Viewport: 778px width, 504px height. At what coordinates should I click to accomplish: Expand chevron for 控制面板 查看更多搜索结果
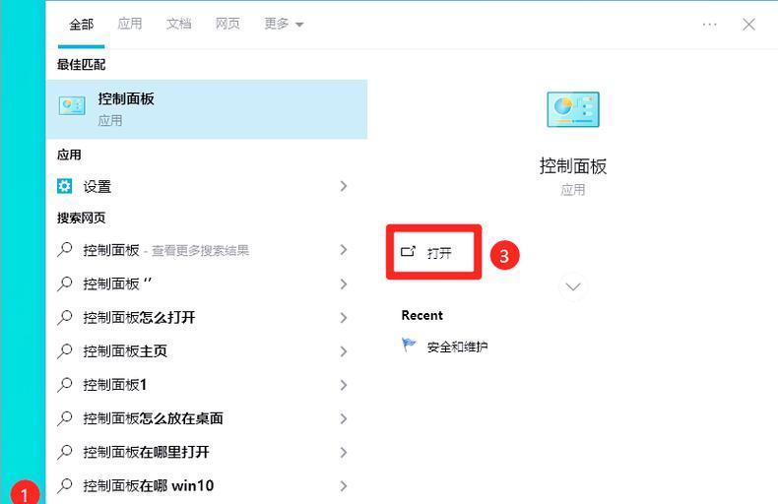pyautogui.click(x=344, y=249)
